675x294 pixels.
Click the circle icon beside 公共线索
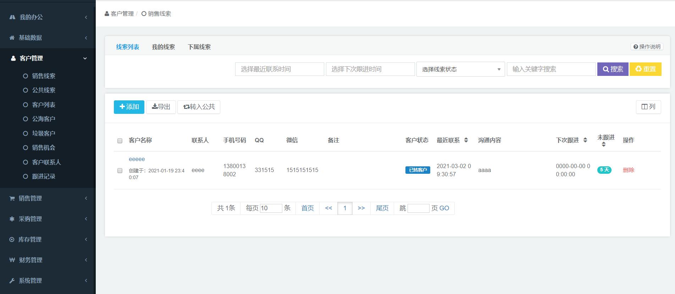click(26, 90)
